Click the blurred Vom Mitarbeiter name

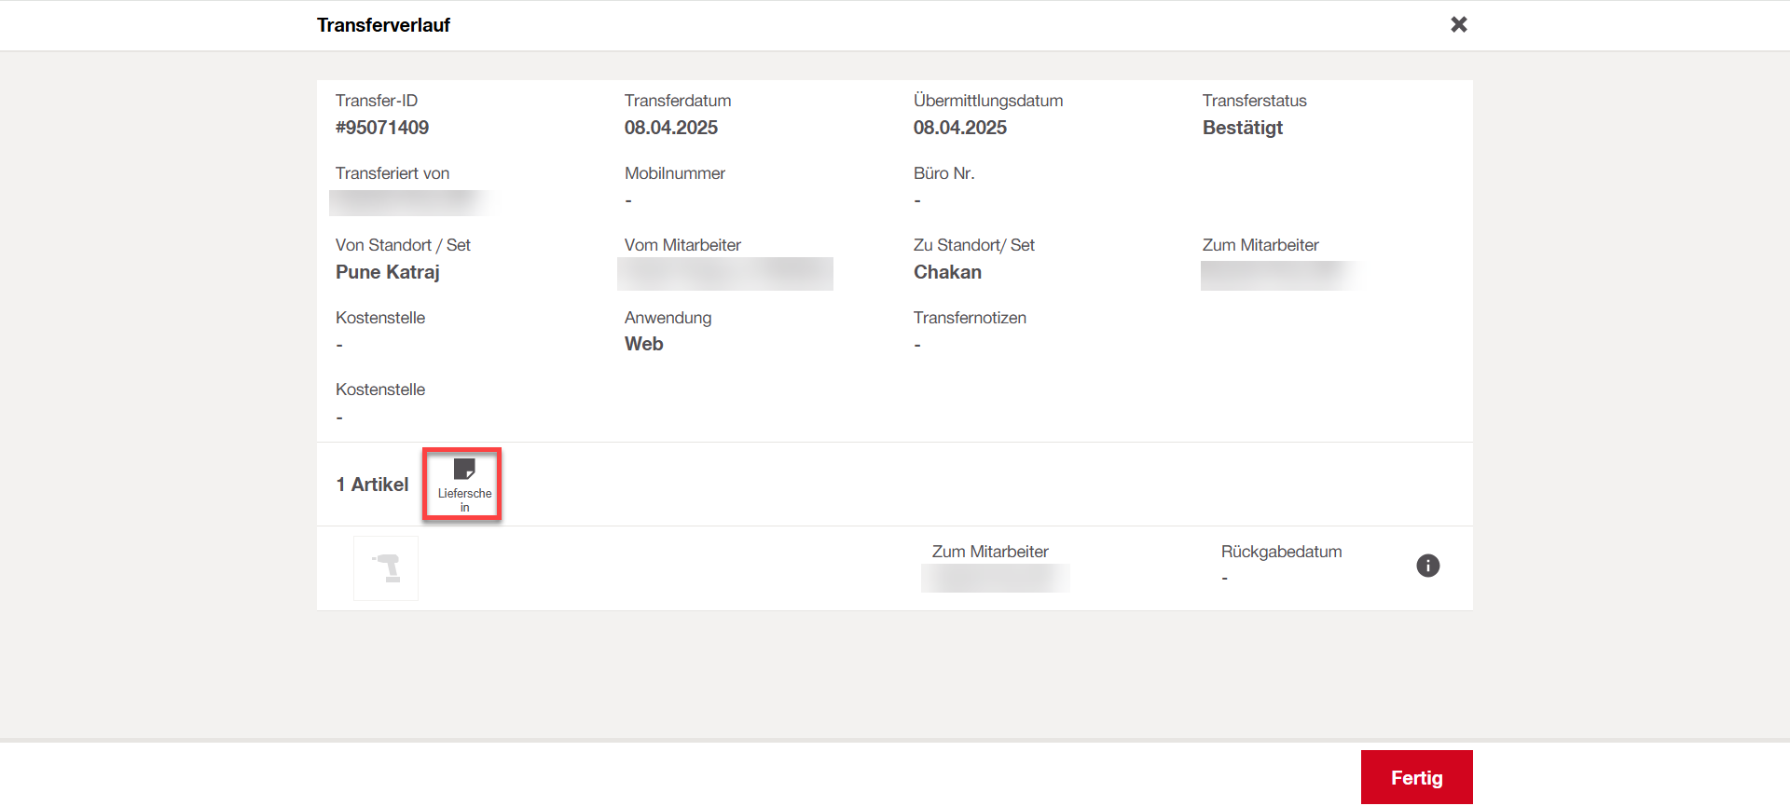(x=724, y=273)
